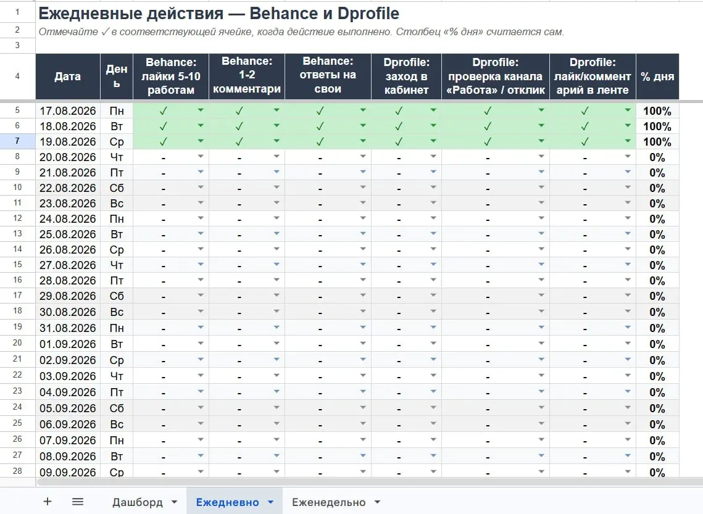Click the % дня column header

click(657, 77)
